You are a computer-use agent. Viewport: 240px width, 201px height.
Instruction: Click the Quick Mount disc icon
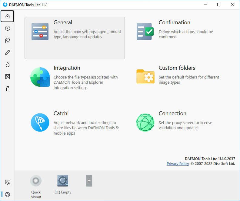click(36, 181)
